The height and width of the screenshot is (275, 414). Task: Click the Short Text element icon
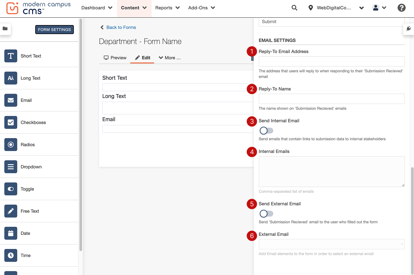[x=11, y=56]
